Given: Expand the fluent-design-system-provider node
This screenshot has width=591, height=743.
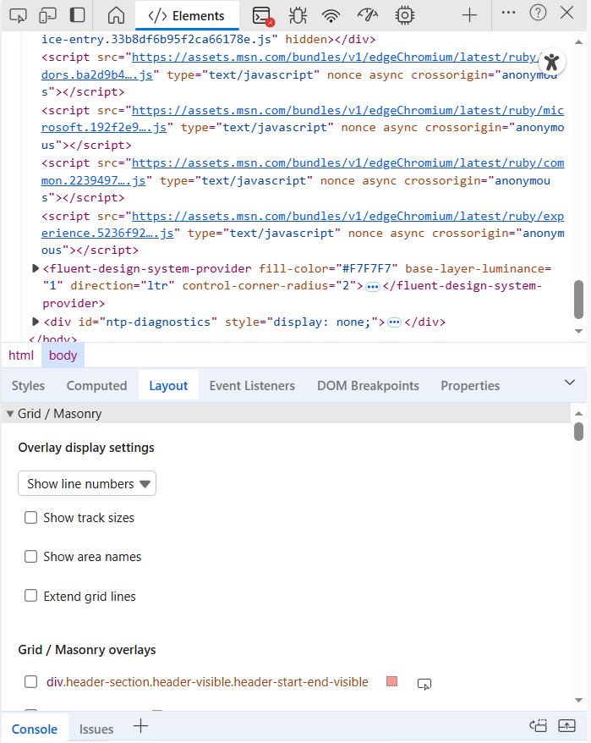Looking at the screenshot, I should pyautogui.click(x=35, y=267).
